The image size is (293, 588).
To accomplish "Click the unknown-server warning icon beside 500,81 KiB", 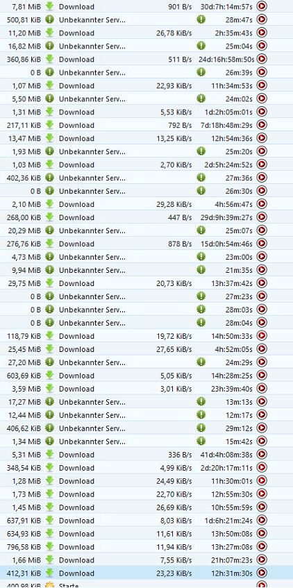I will pyautogui.click(x=49, y=19).
